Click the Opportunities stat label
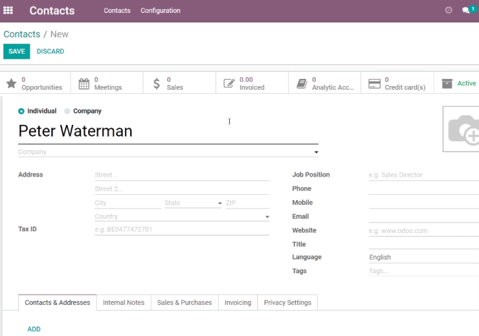The image size is (479, 336). pos(42,87)
